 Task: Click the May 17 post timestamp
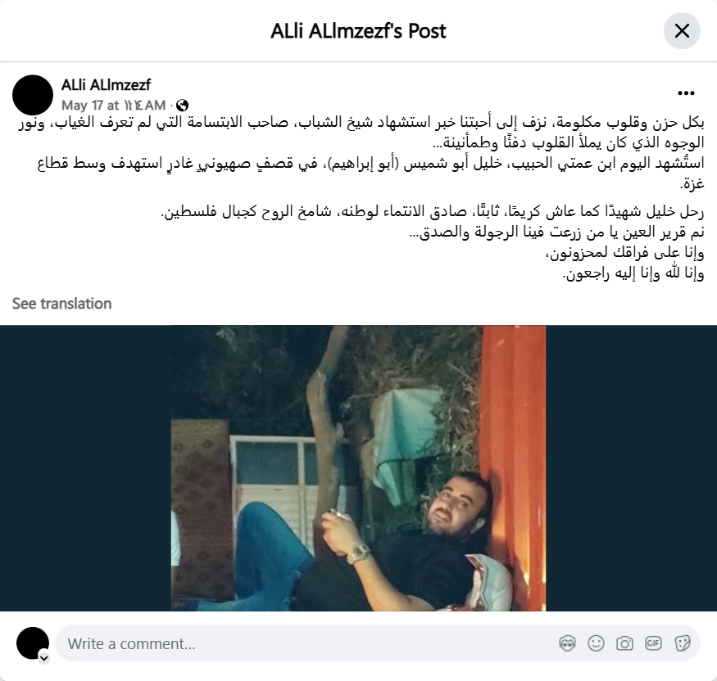113,106
